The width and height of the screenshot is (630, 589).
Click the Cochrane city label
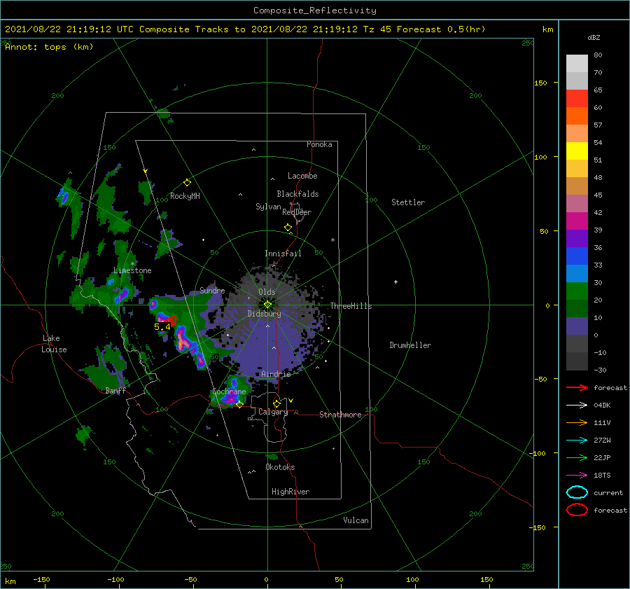point(229,391)
